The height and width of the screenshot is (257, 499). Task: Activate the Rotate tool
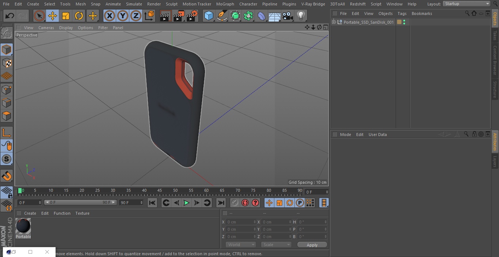pyautogui.click(x=79, y=16)
